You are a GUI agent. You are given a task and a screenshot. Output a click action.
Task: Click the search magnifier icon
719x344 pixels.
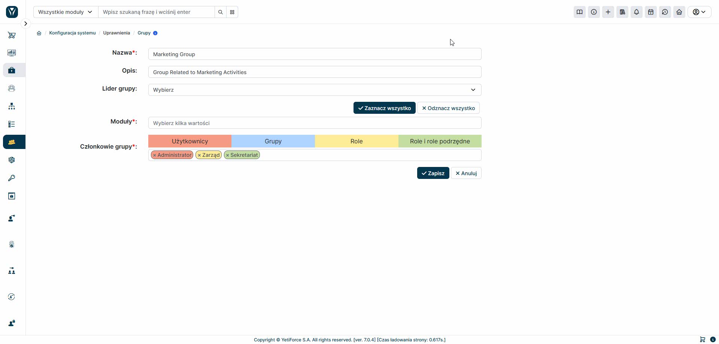tap(221, 12)
